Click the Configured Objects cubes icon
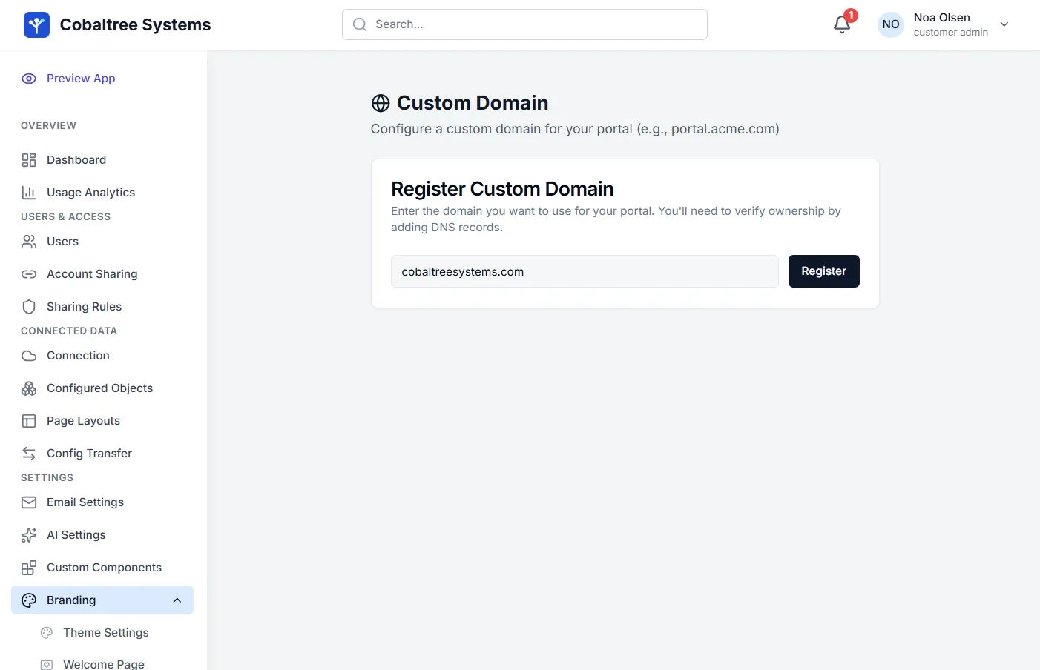Viewport: 1040px width, 670px height. click(29, 388)
